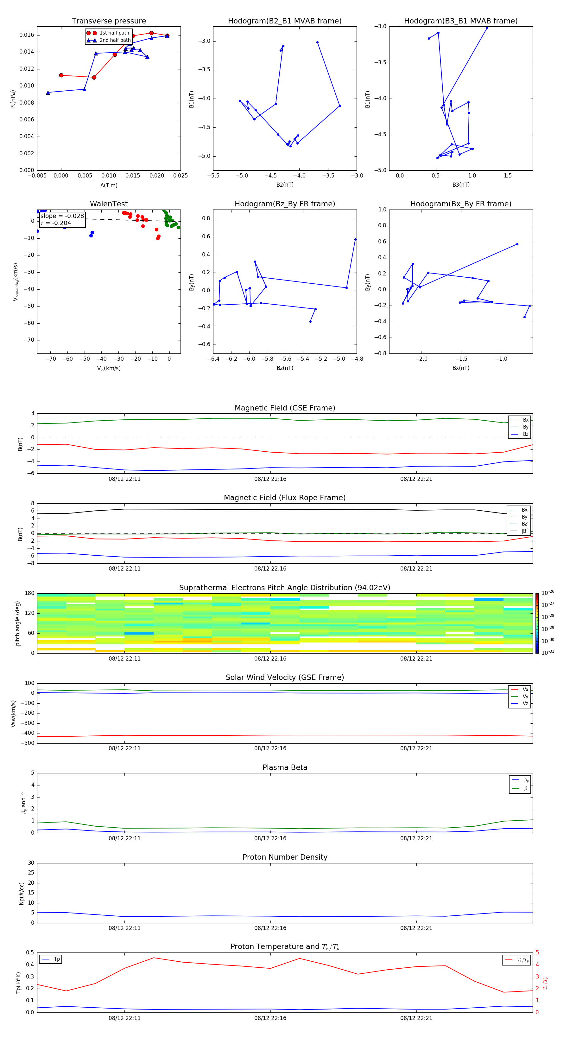
Task: Click the "Plasma Beta" plot title
Action: coord(285,767)
